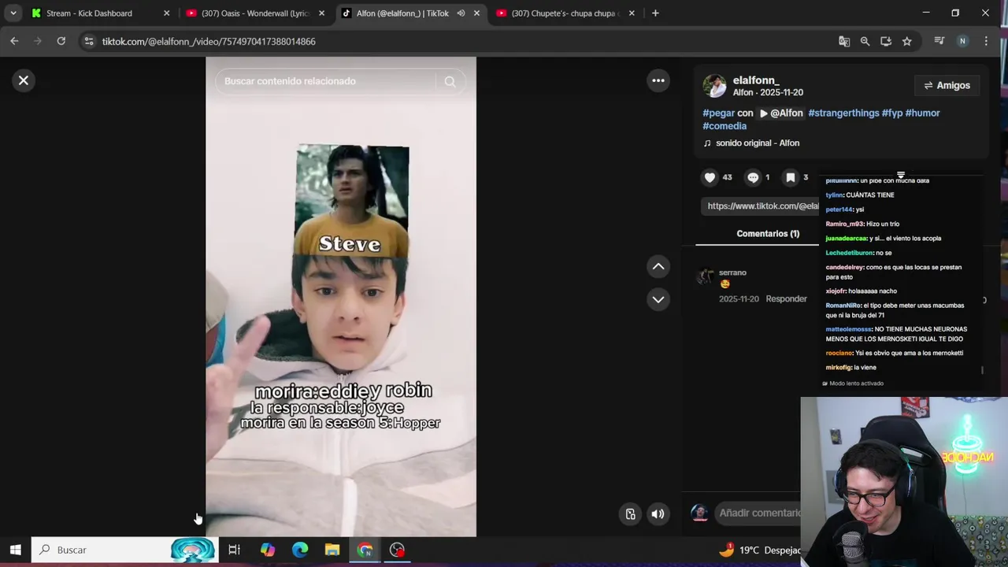Close the Kick Dashboard tab
This screenshot has width=1008, height=567.
pyautogui.click(x=166, y=13)
